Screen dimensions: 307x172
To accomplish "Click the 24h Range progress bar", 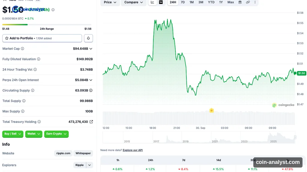I will tap(47, 24).
